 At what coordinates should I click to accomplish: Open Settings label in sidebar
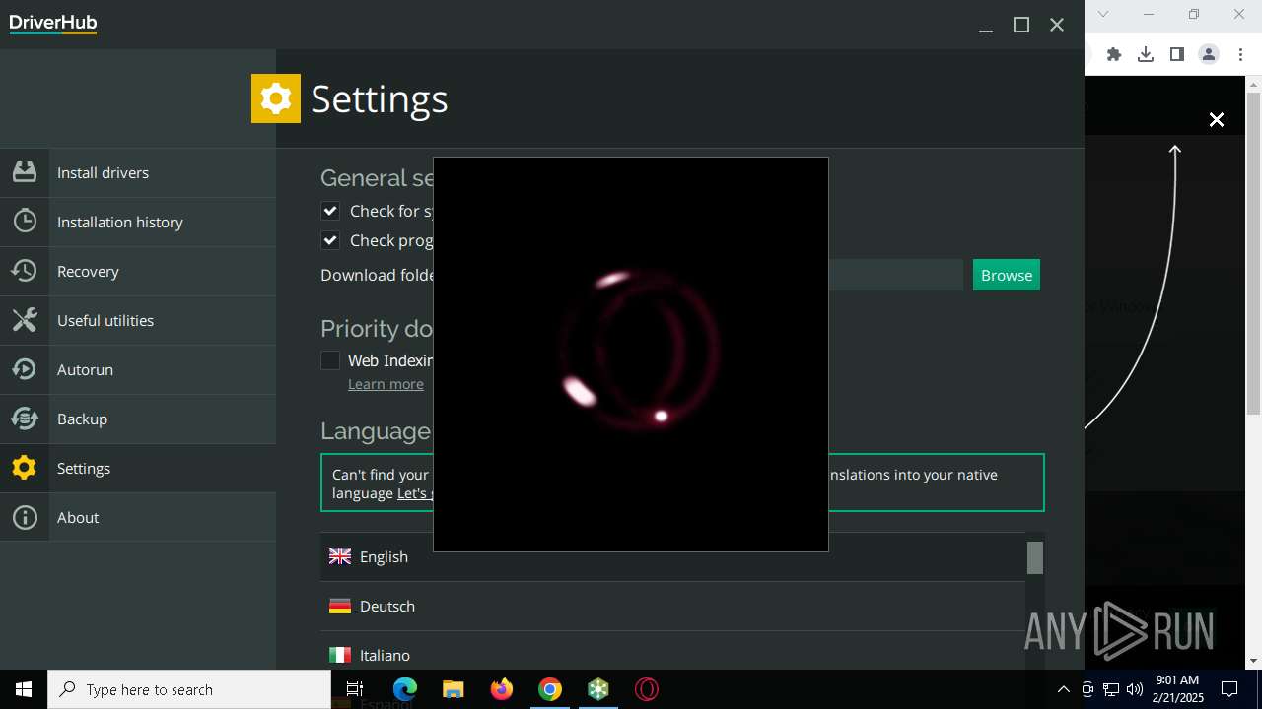84,468
